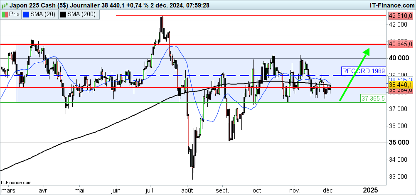Select the green upward trend arrow
This screenshot has width=416, height=195.
354,75
